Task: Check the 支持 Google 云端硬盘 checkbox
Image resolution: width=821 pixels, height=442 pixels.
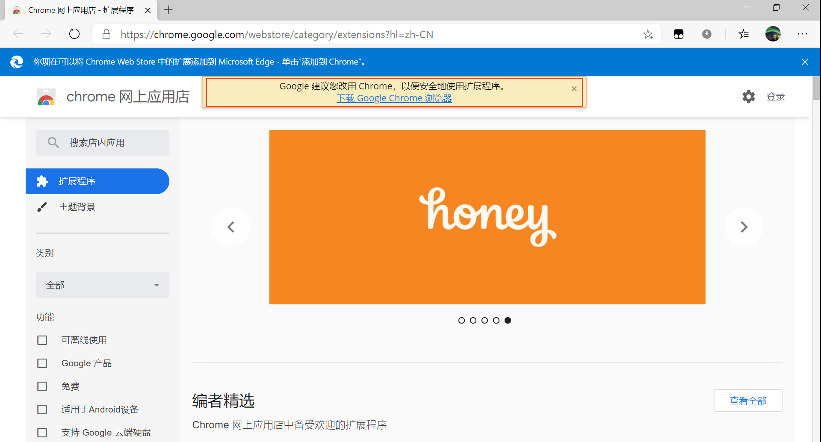Action: (x=42, y=433)
